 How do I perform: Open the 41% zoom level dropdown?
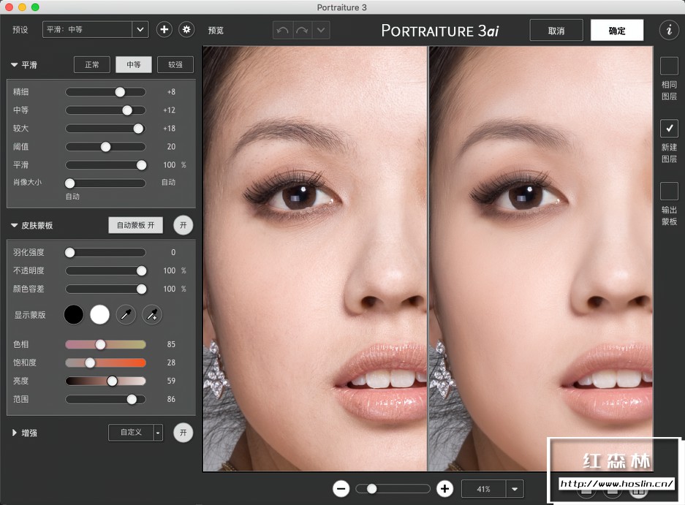(516, 489)
